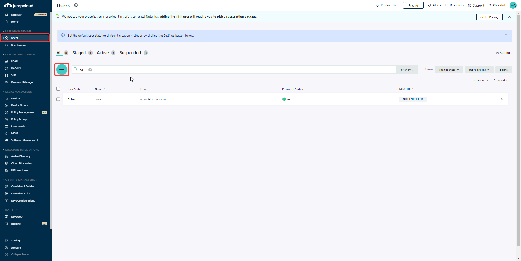
Task: Open Policy Management in Device Management
Action: pyautogui.click(x=23, y=112)
